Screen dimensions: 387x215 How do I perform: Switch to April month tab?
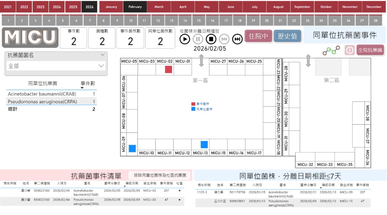pyautogui.click(x=183, y=7)
